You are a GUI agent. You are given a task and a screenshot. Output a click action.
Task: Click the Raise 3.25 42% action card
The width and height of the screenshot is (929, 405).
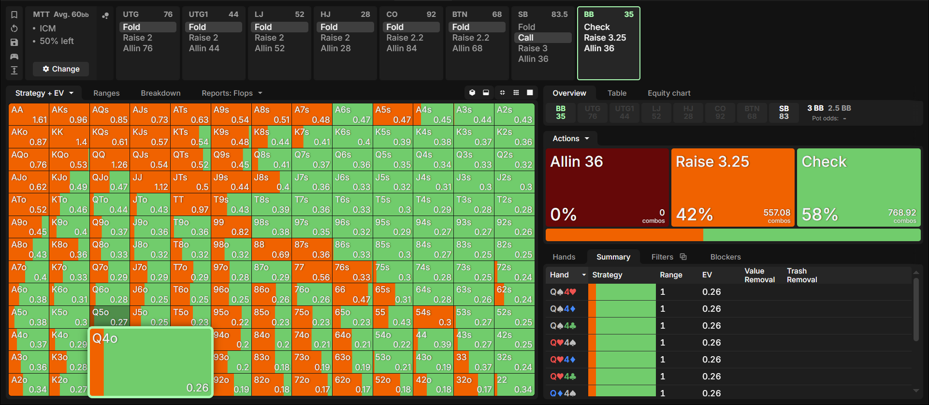[733, 188]
